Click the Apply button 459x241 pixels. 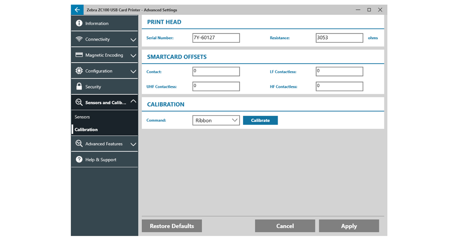tap(349, 226)
